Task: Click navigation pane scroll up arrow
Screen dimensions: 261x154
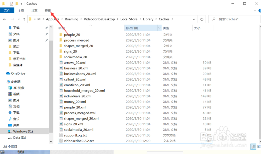Action: 51,27
